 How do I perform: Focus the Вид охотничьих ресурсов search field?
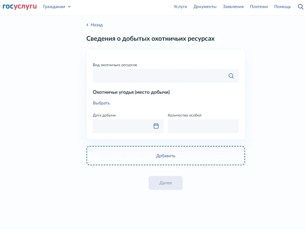(158, 76)
